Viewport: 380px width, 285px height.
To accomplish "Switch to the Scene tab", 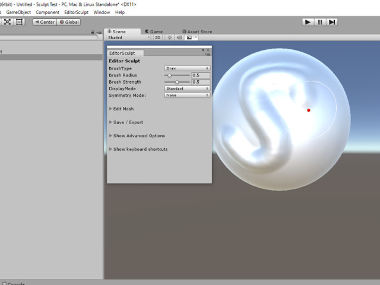I will (x=122, y=31).
